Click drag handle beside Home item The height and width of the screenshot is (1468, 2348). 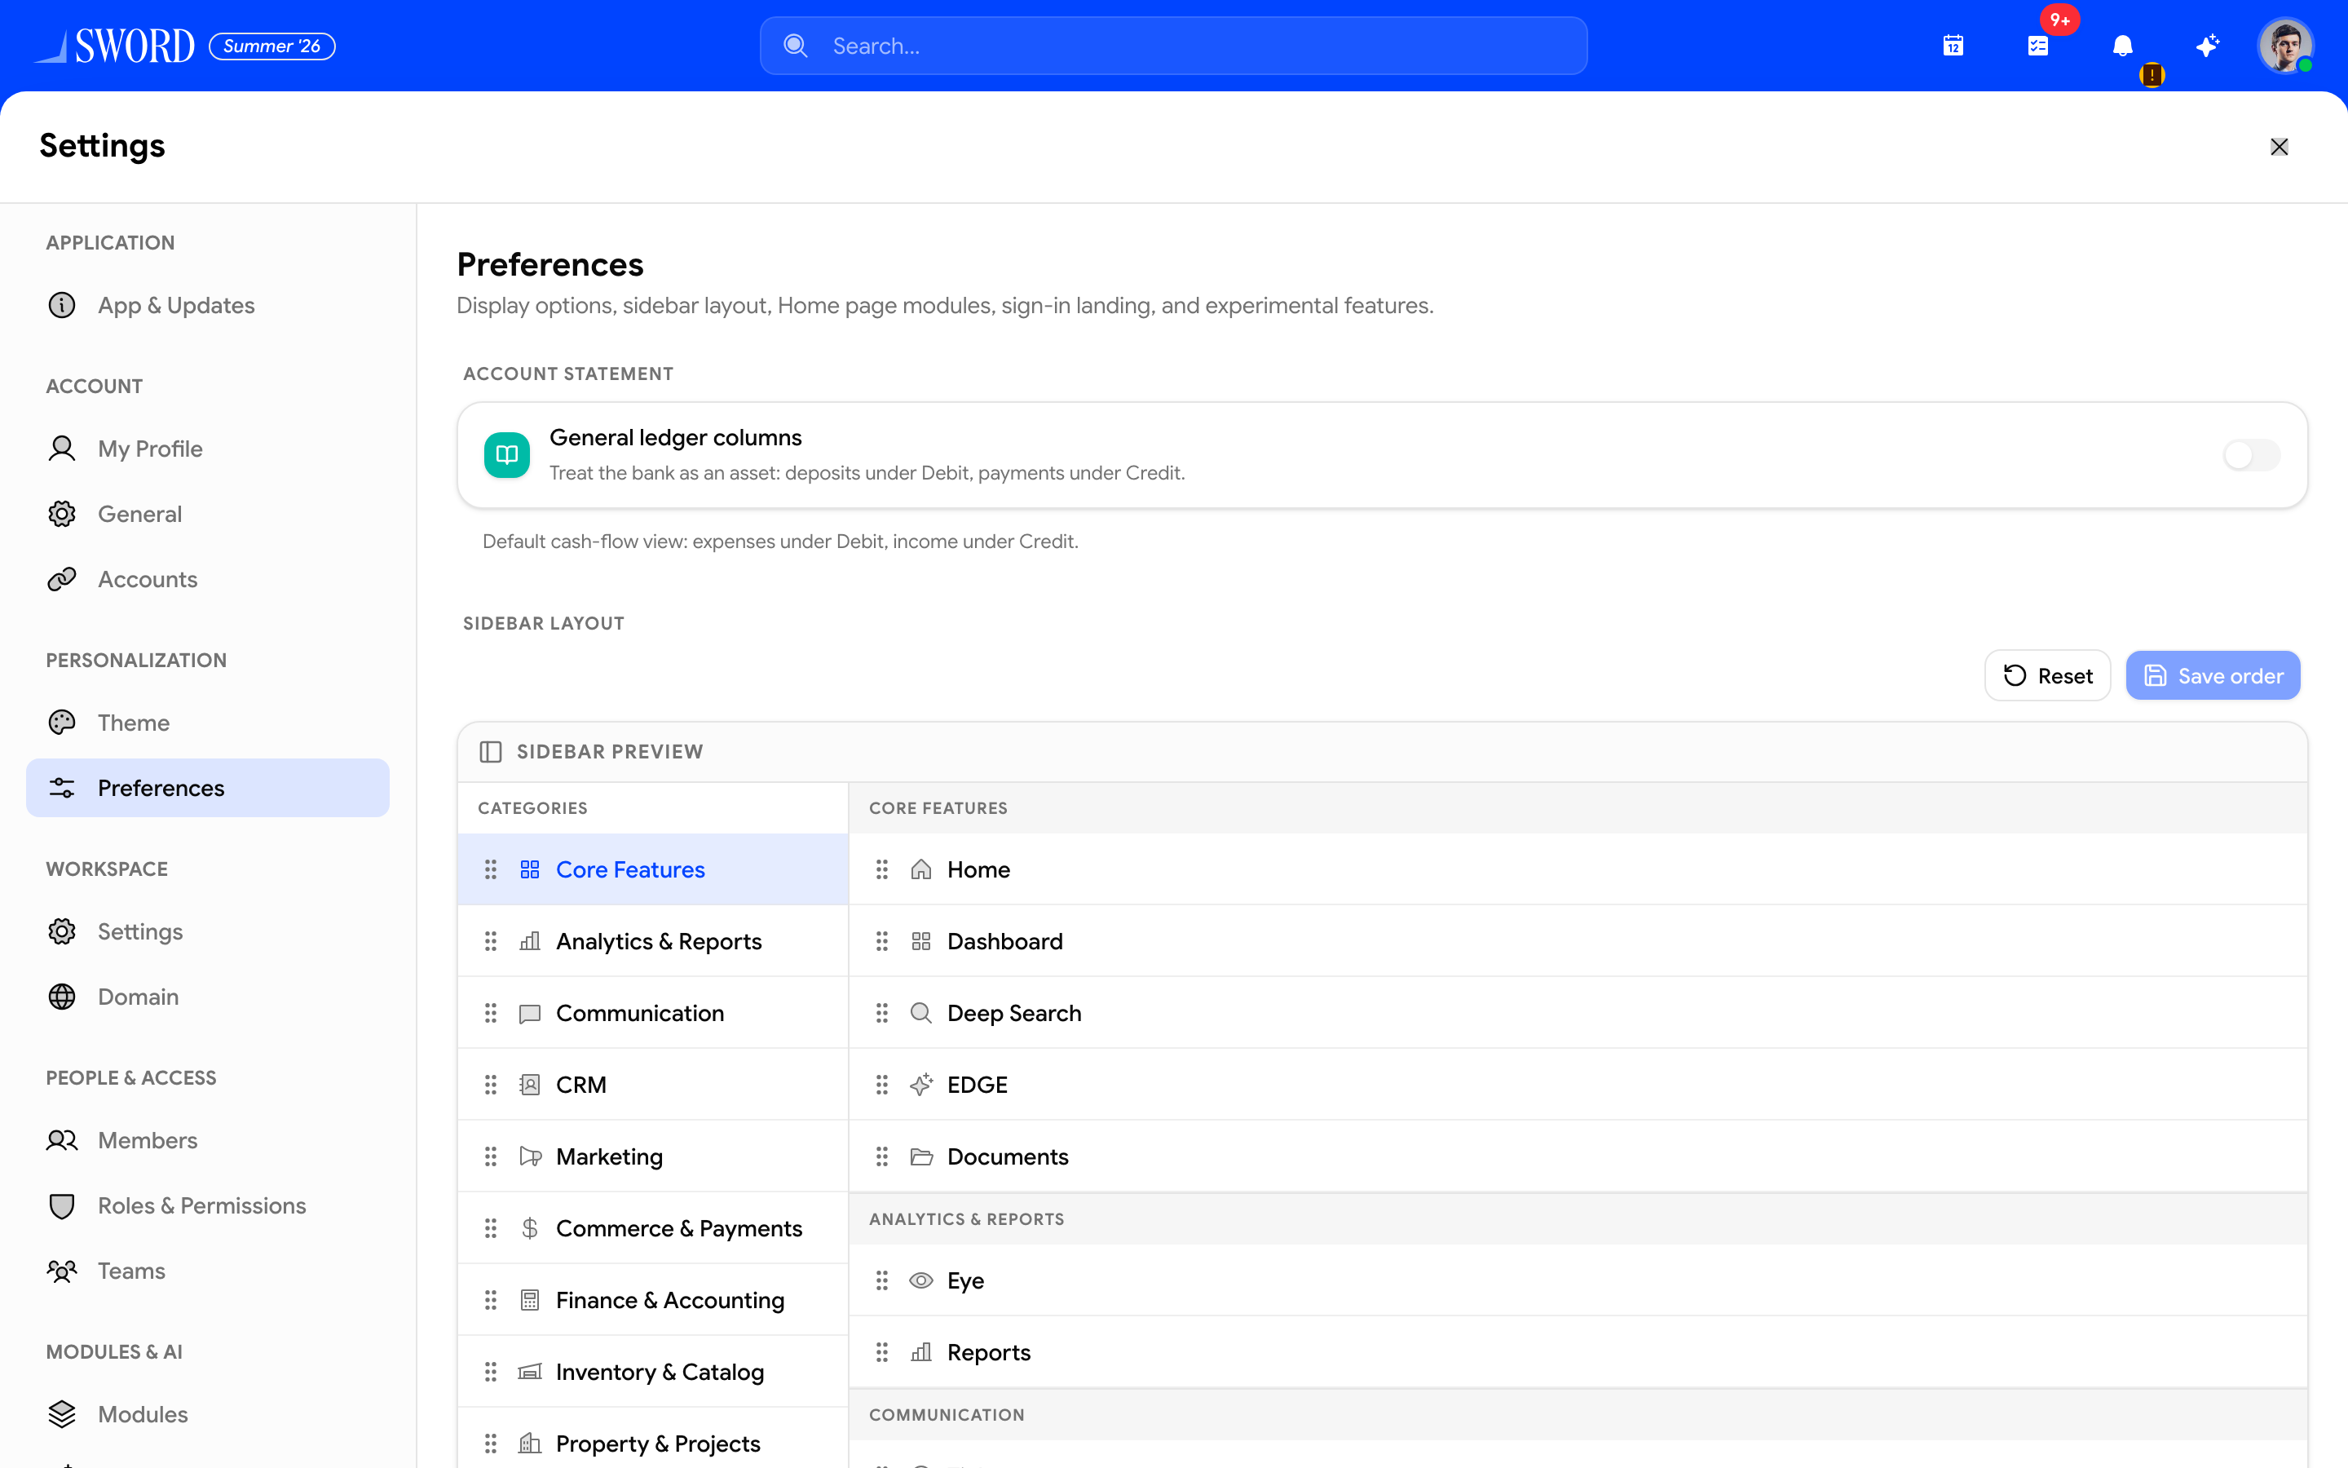pyautogui.click(x=882, y=869)
